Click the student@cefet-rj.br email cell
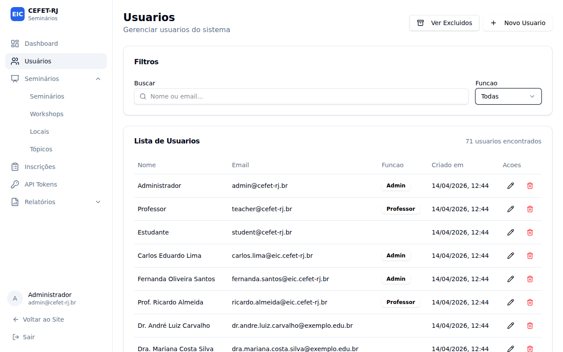The width and height of the screenshot is (563, 352). [x=262, y=232]
